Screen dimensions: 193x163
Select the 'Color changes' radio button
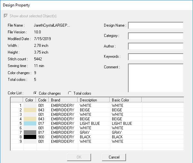(x=35, y=93)
